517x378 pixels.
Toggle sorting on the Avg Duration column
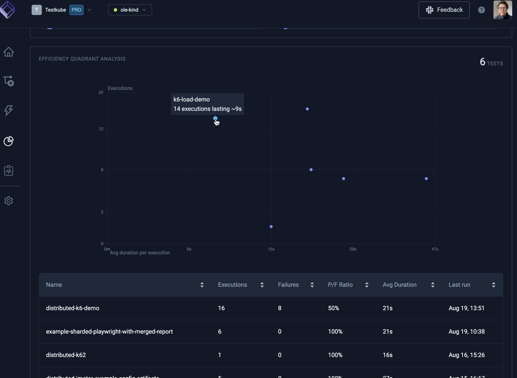click(x=432, y=285)
